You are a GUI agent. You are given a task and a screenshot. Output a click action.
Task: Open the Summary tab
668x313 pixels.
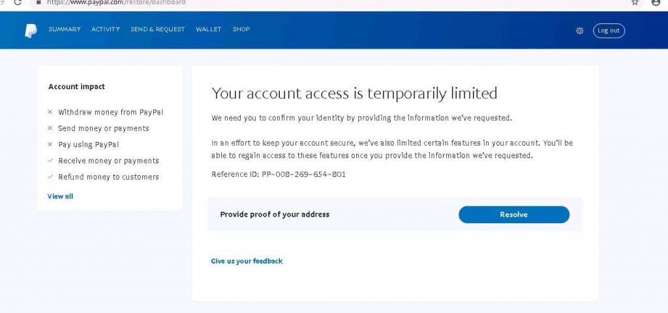point(65,29)
